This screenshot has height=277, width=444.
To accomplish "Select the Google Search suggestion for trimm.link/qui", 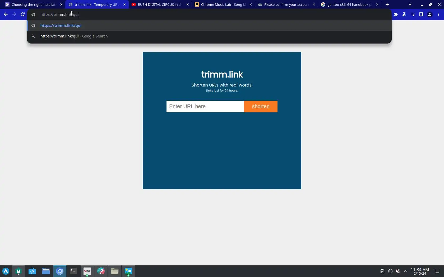I will click(209, 36).
